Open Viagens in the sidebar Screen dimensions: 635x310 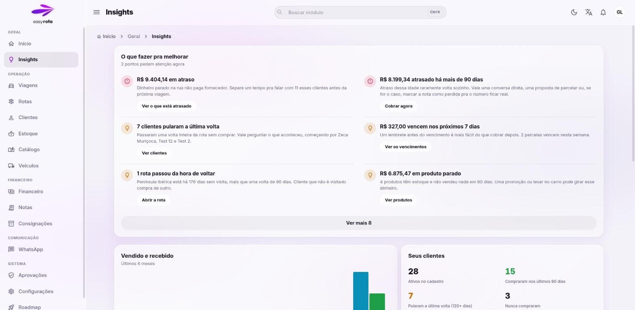tap(41, 86)
